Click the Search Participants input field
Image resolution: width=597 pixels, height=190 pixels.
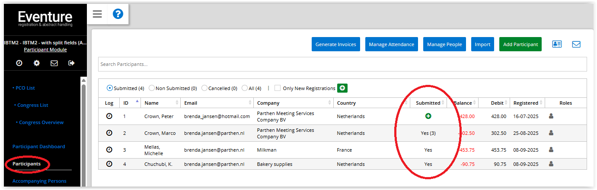click(342, 64)
